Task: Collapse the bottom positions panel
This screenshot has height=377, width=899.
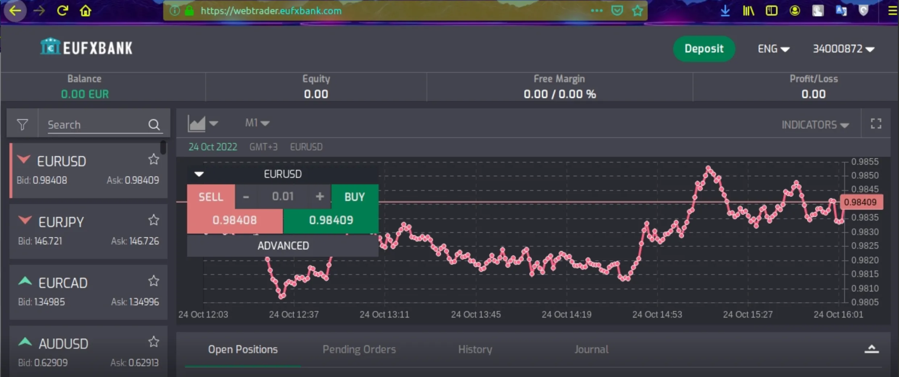Action: (871, 349)
